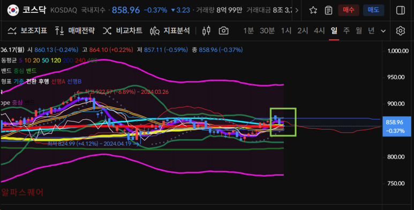Open the 매매전략 trading strategy tool
Image resolution: width=414 pixels, height=210 pixels.
(75, 31)
